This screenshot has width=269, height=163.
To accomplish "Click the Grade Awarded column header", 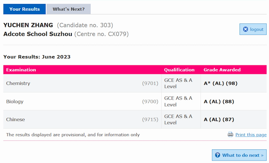I will click(x=222, y=70).
